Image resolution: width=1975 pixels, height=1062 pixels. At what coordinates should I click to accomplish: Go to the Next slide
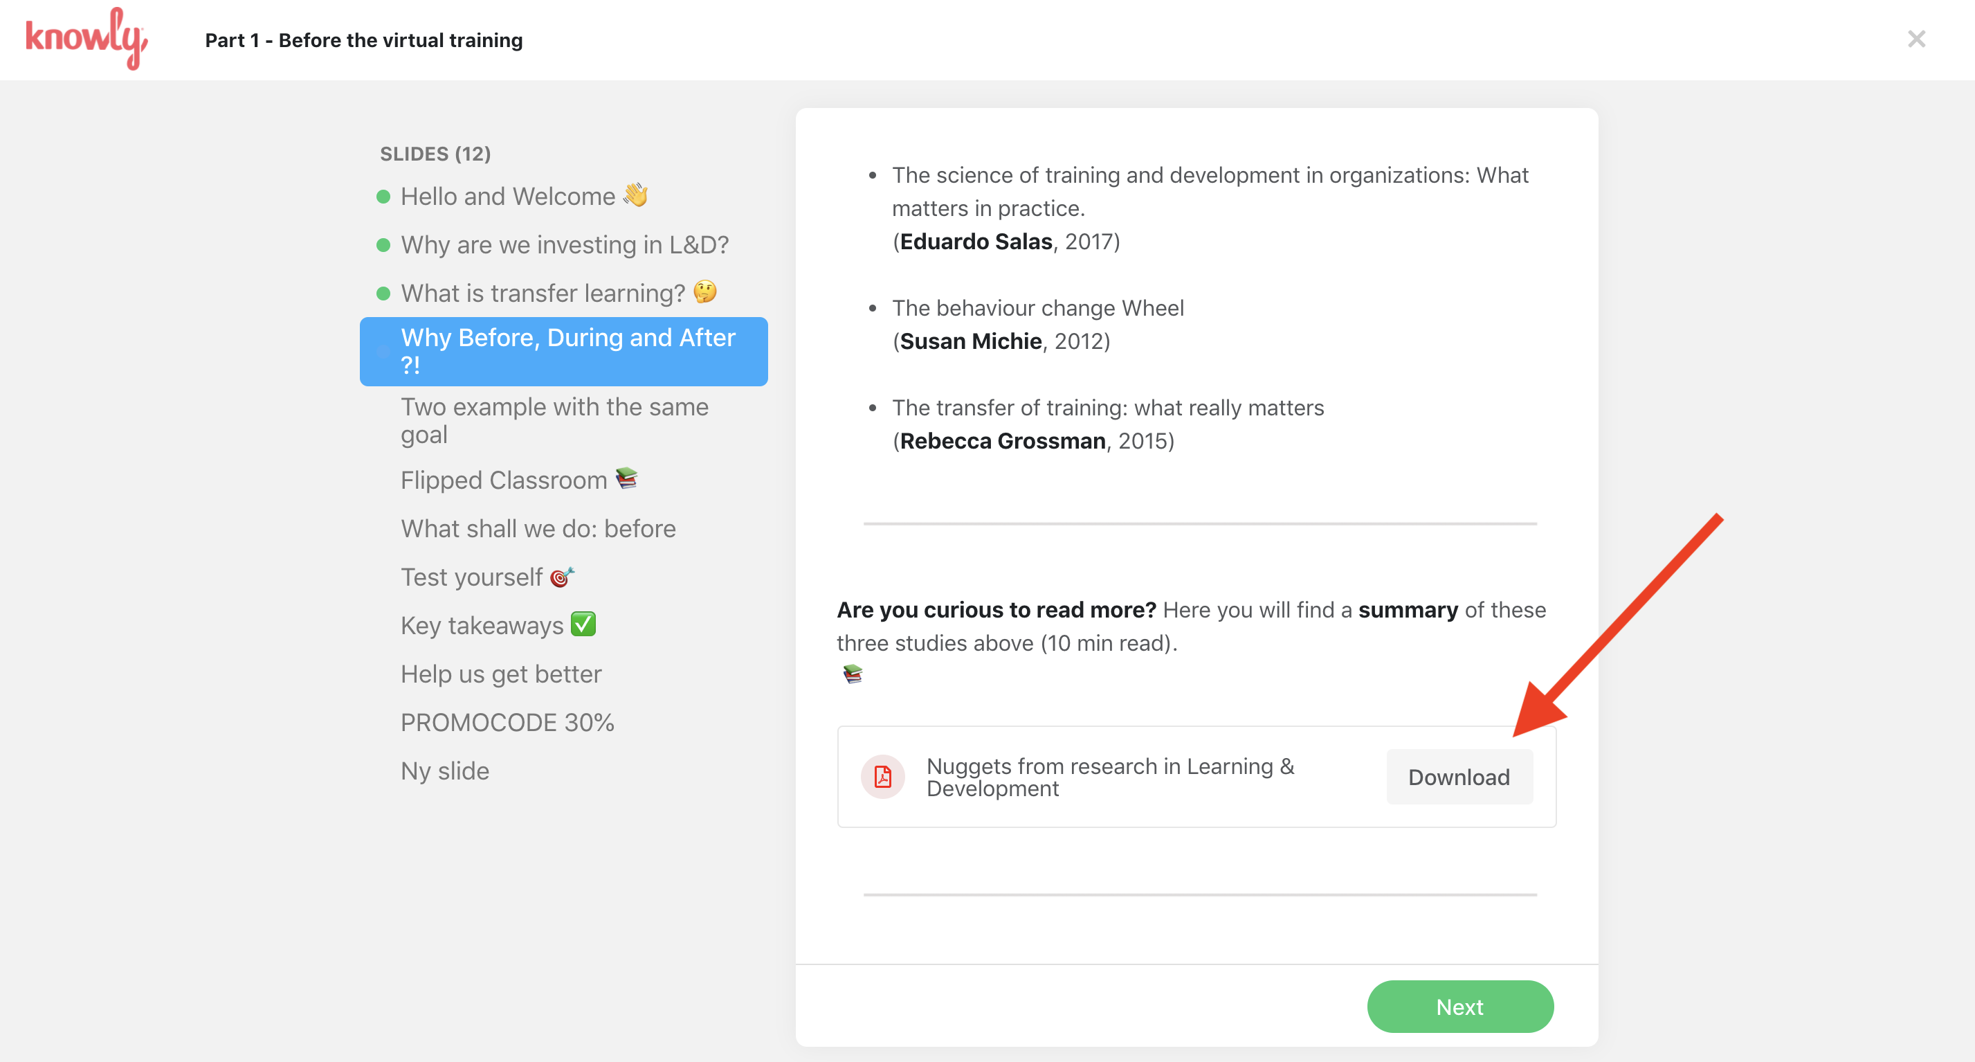[1459, 1006]
